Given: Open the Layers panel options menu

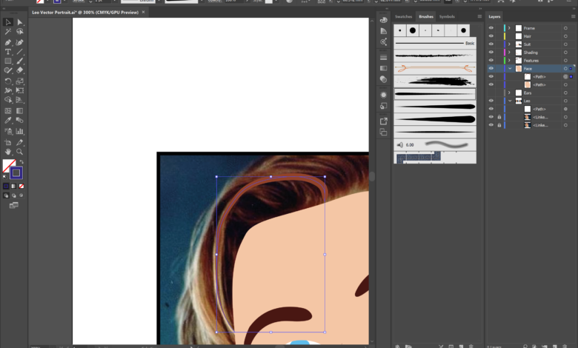Looking at the screenshot, I should [572, 16].
